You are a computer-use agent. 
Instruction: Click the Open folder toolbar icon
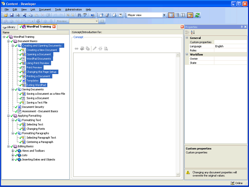point(6,15)
